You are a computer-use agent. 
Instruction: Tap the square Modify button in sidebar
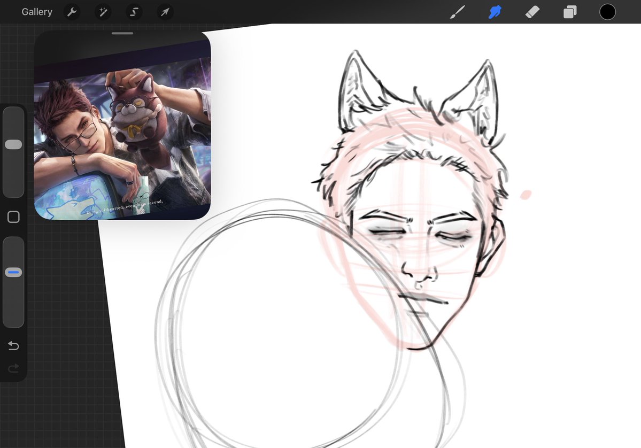(13, 217)
